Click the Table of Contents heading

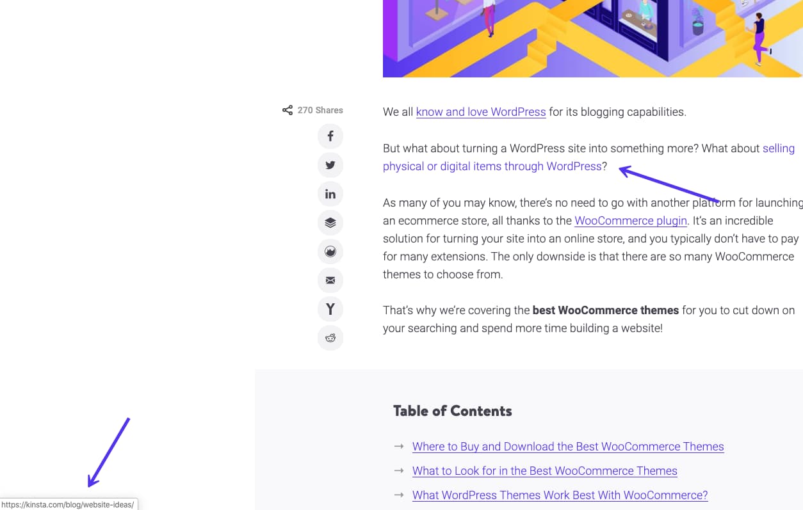(x=452, y=410)
